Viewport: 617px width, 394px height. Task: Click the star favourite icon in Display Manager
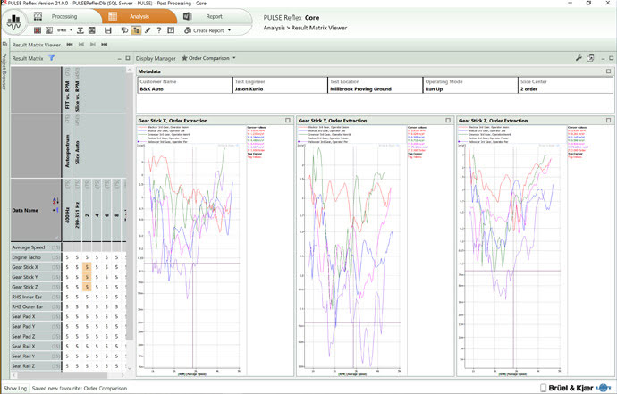coord(184,58)
